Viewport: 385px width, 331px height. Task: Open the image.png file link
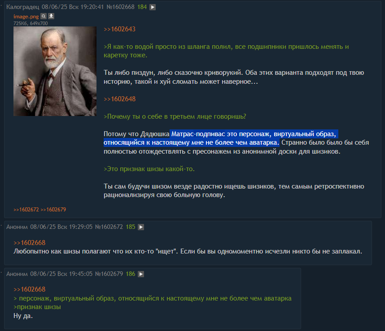[26, 17]
